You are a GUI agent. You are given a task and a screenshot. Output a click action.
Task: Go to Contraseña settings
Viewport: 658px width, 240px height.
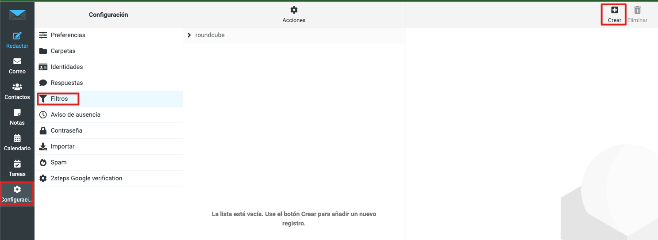pyautogui.click(x=66, y=130)
